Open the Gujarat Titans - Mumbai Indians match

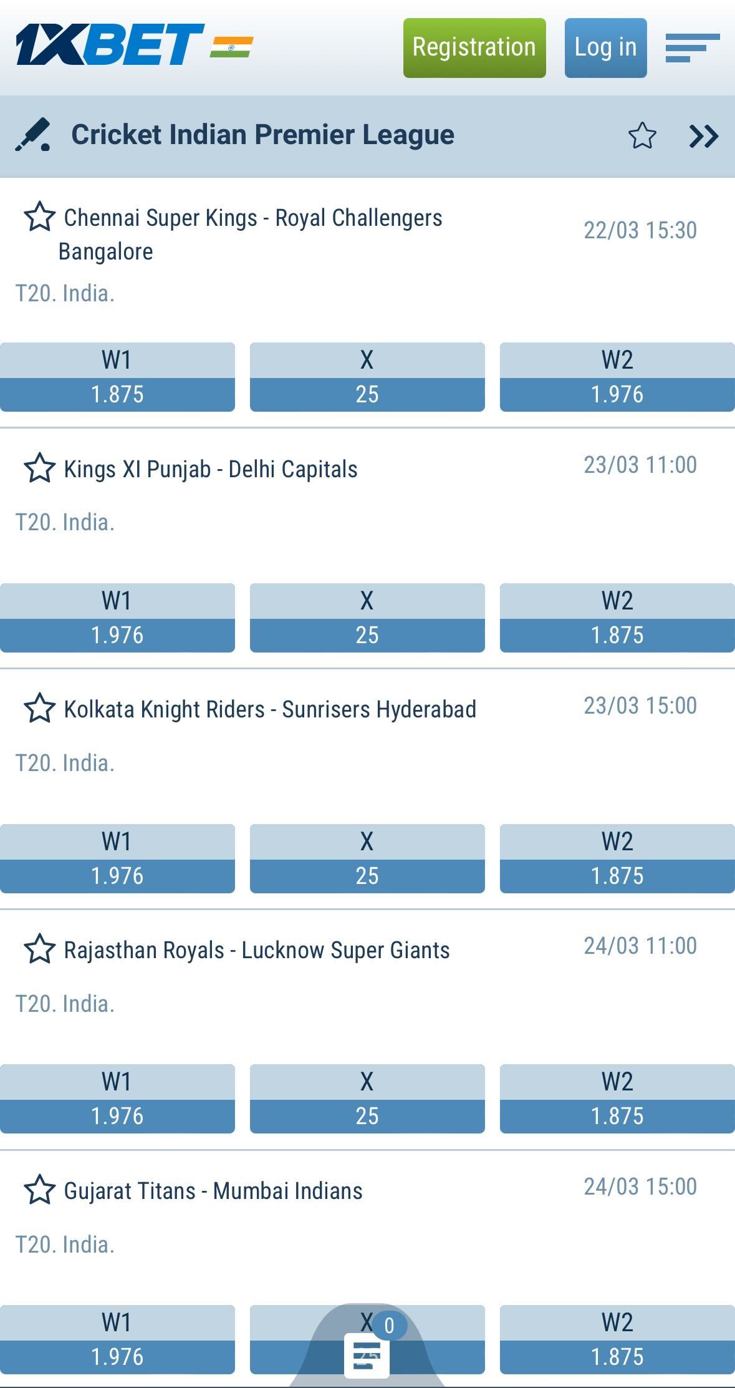[212, 1191]
